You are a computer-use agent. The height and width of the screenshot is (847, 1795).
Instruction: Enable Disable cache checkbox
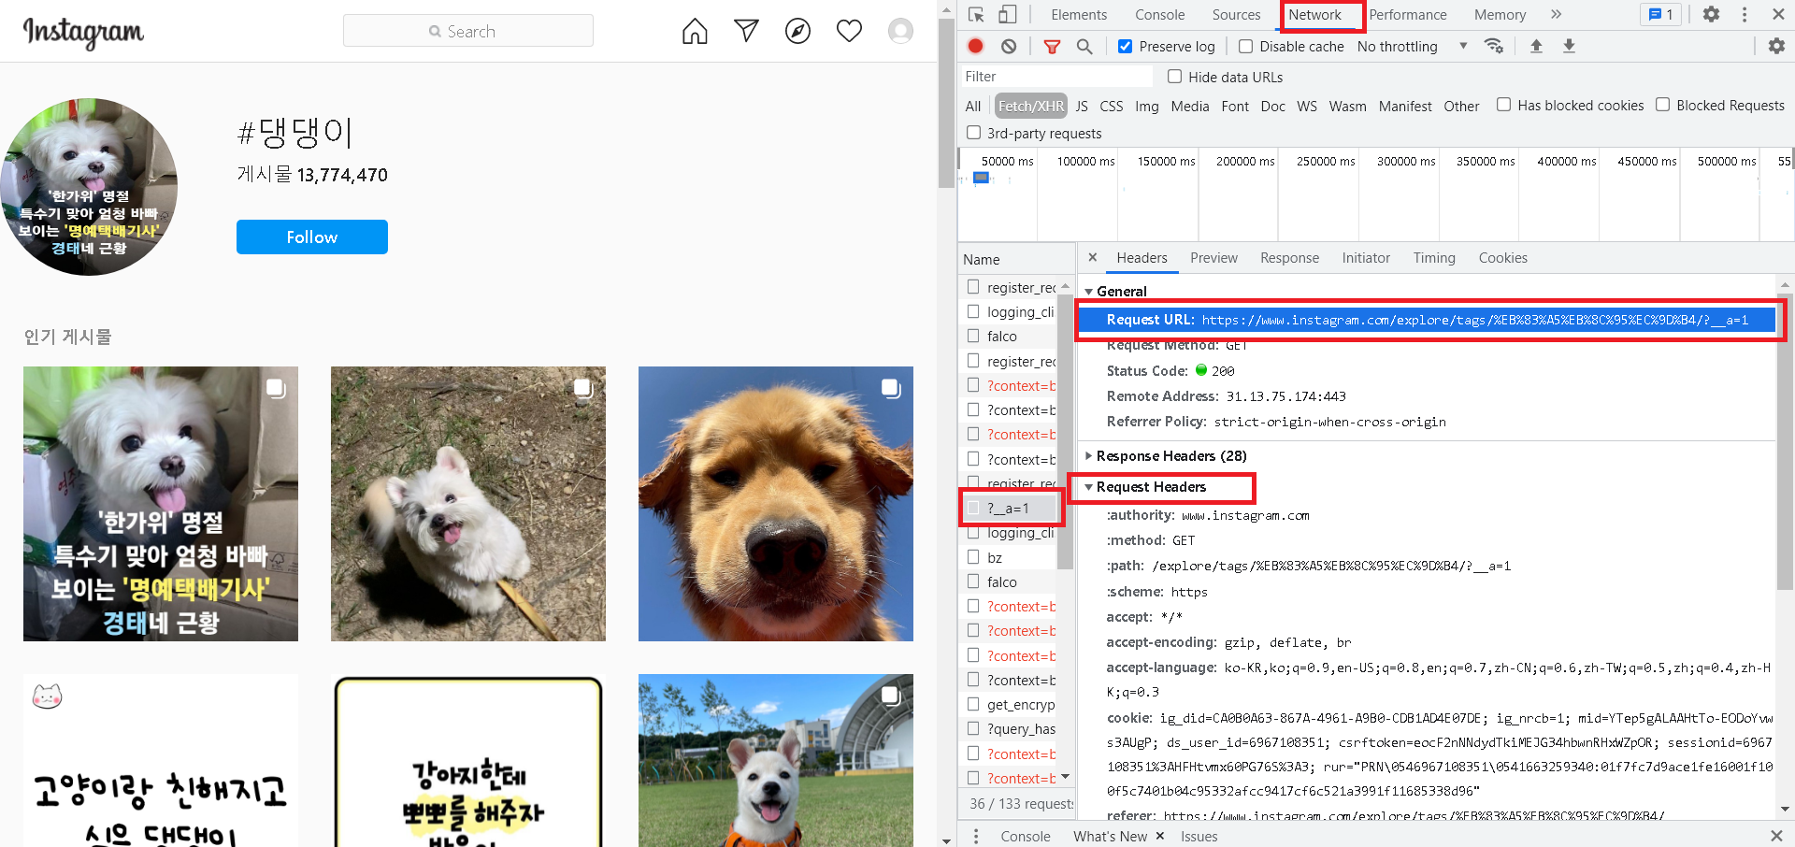1245,46
